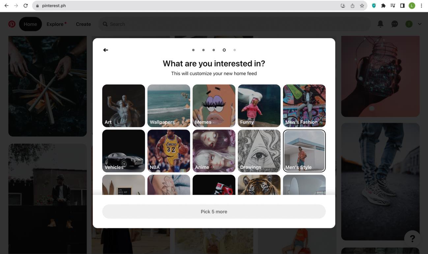Open the Create menu item
The width and height of the screenshot is (428, 254).
(83, 24)
